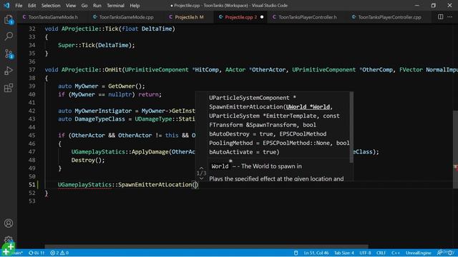Screen dimensions: 458x257
Task: Click DamageTypeClass variable on line 43
Action: point(100,119)
